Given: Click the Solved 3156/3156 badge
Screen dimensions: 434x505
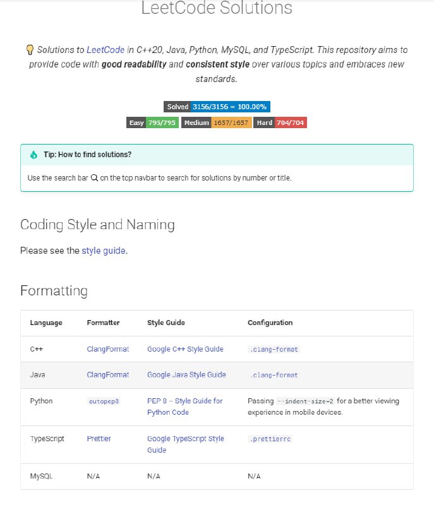Looking at the screenshot, I should pos(217,107).
